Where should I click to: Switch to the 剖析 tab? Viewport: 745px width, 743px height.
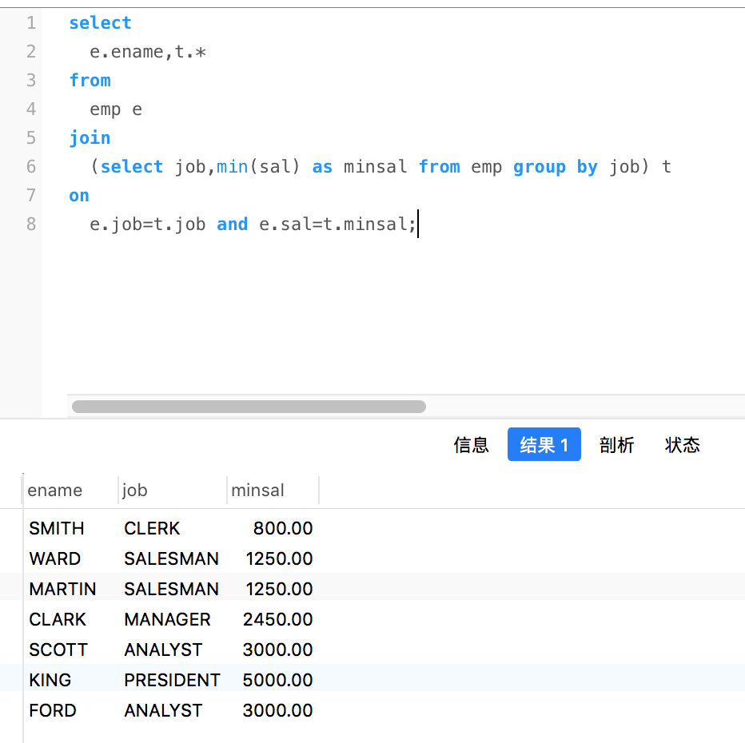[x=616, y=445]
